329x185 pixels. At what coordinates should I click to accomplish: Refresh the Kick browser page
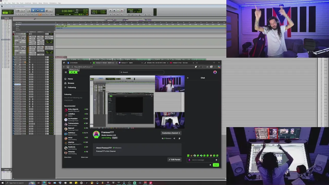click(x=68, y=67)
